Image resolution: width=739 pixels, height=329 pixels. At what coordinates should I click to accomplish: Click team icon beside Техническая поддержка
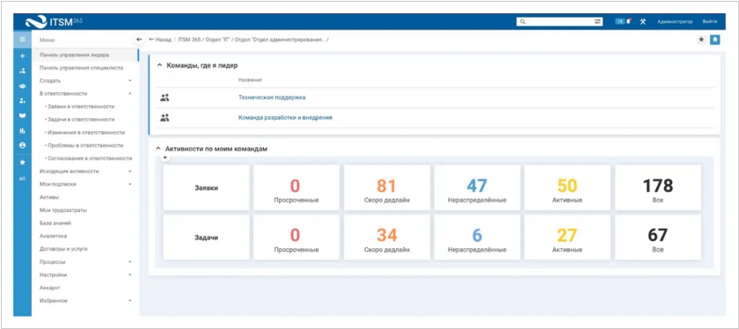pyautogui.click(x=165, y=98)
